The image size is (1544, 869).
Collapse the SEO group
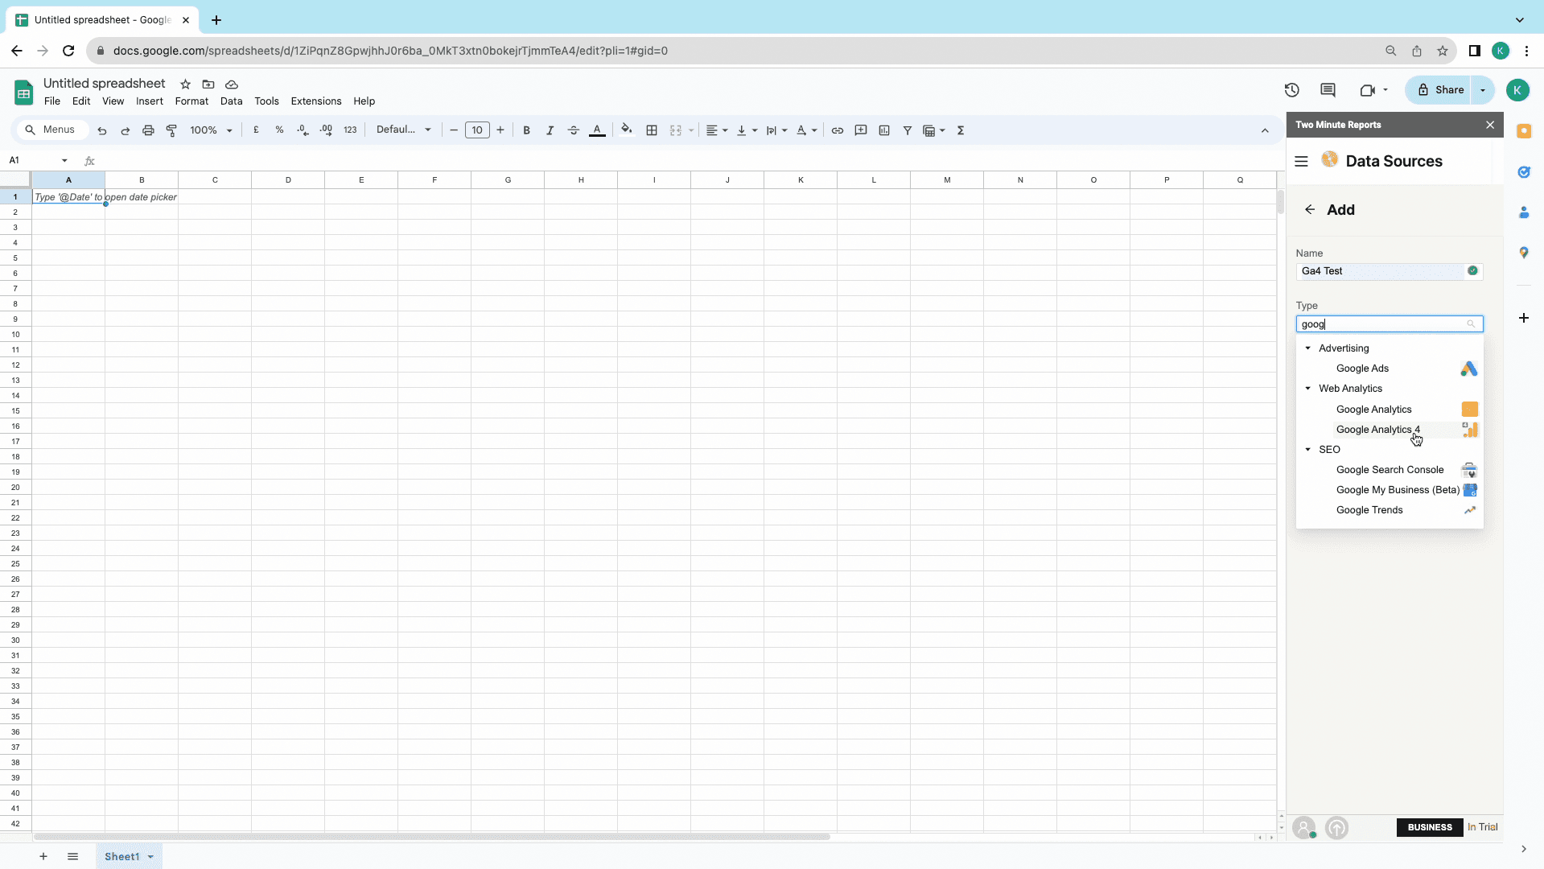(x=1308, y=450)
